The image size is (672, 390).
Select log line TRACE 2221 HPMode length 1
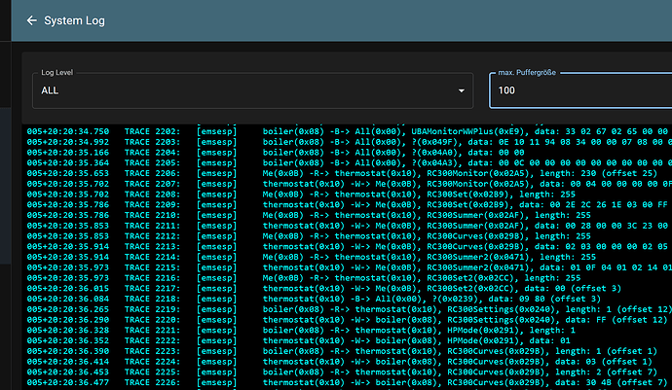(301, 331)
